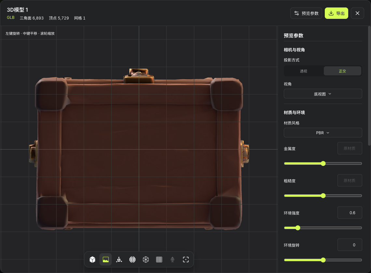Click the 环境强度 slider handle
This screenshot has width=371, height=273.
click(298, 228)
